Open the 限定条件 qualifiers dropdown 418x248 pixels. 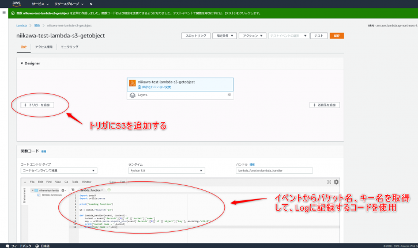[224, 36]
